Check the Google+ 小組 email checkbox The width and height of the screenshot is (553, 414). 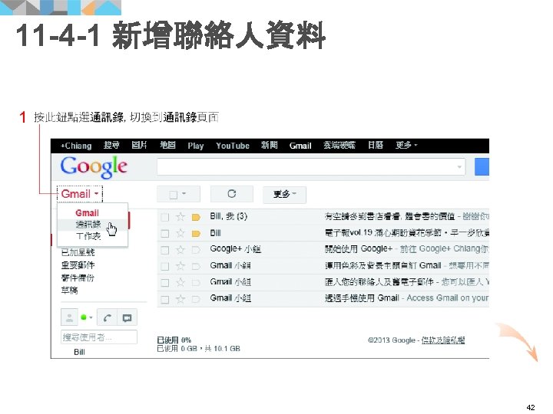tap(164, 250)
